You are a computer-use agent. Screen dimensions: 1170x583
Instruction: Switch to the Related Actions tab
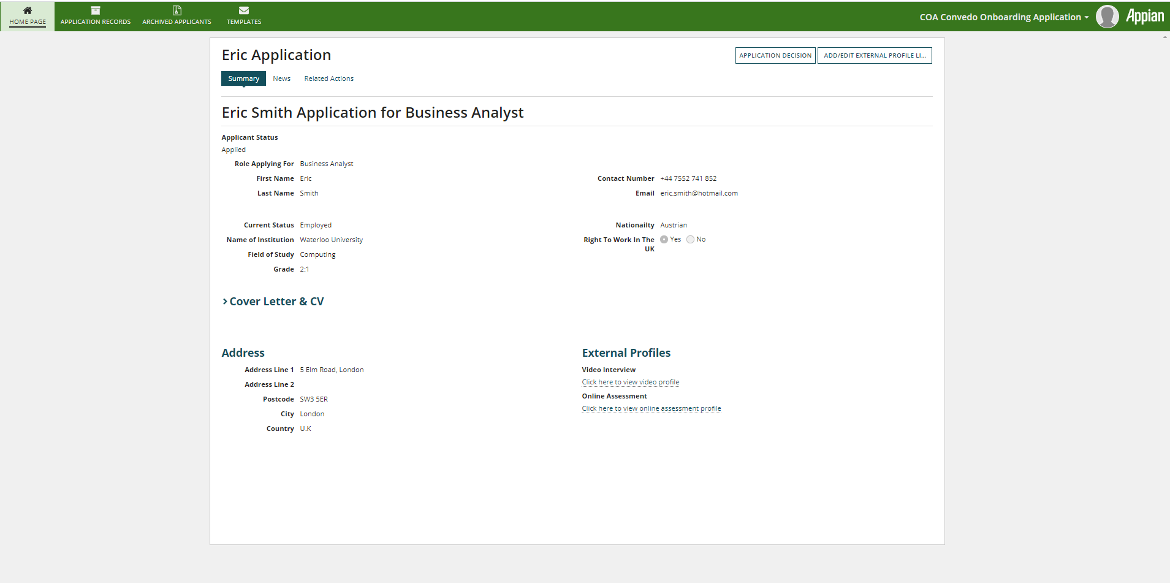coord(329,78)
